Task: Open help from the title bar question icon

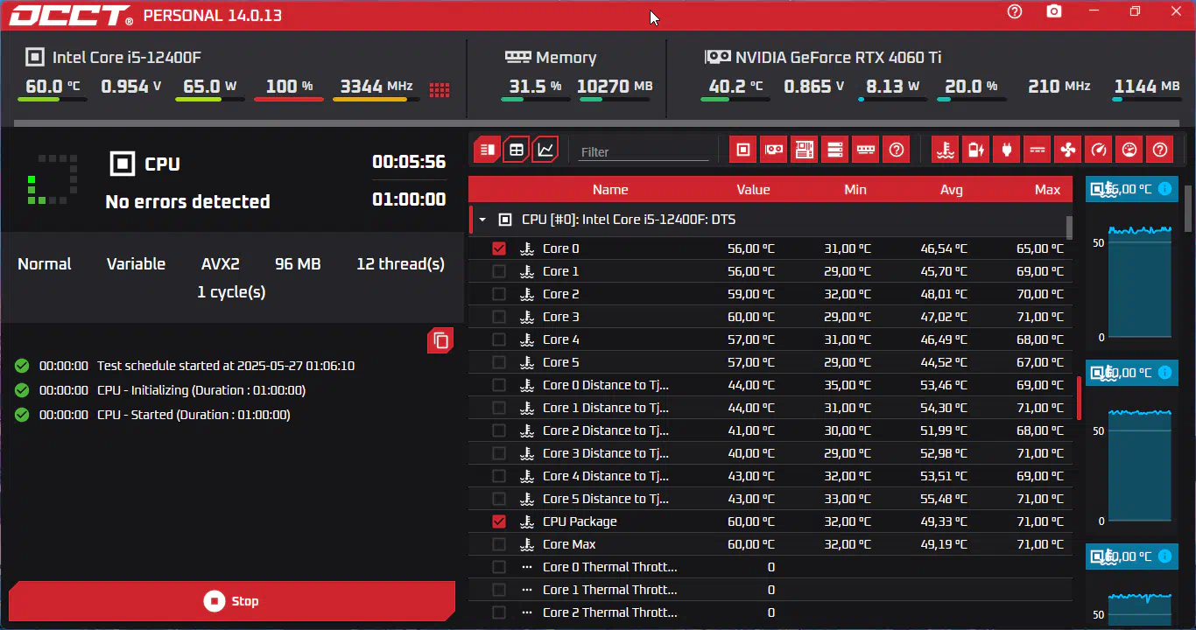Action: pos(1015,11)
